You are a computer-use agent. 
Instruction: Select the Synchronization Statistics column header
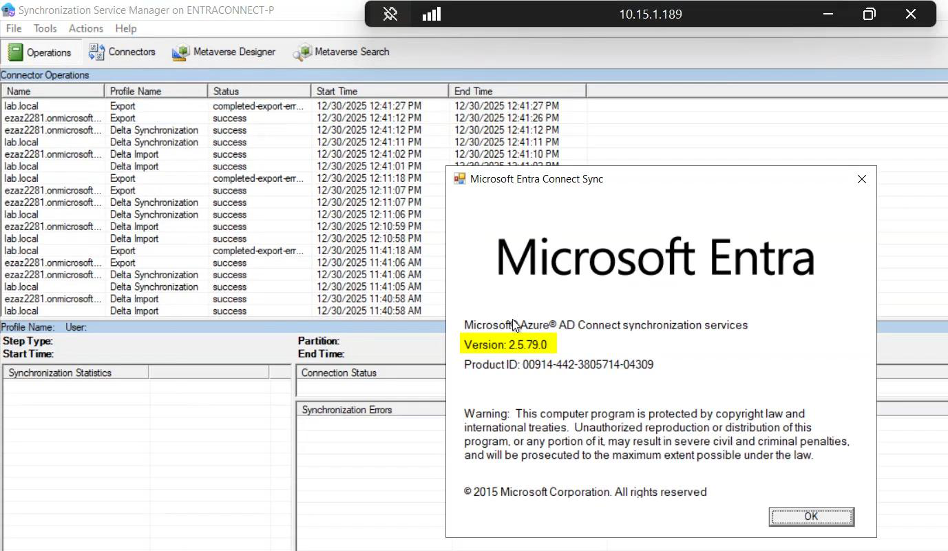click(76, 373)
